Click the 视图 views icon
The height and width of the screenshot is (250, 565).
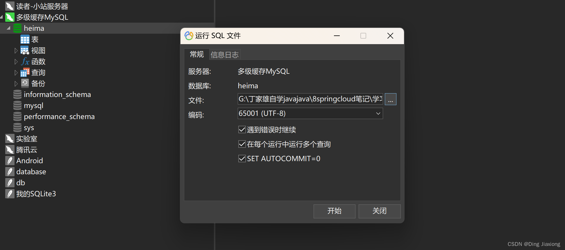click(25, 51)
